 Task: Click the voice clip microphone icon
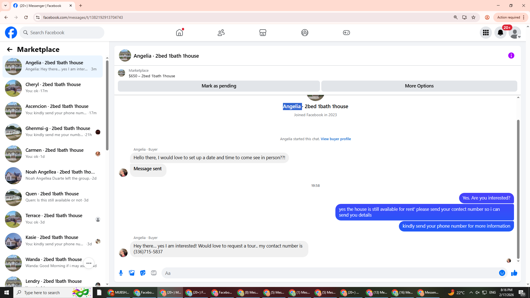pos(121,273)
